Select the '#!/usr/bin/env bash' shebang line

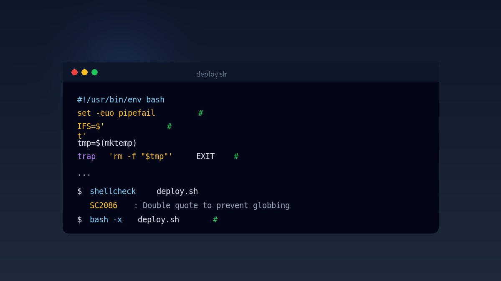121,100
